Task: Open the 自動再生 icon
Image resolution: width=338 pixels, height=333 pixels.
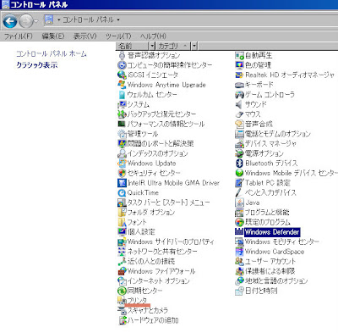Action: click(x=239, y=55)
